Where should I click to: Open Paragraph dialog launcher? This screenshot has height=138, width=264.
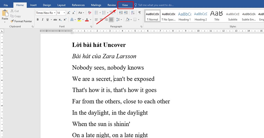click(x=141, y=27)
